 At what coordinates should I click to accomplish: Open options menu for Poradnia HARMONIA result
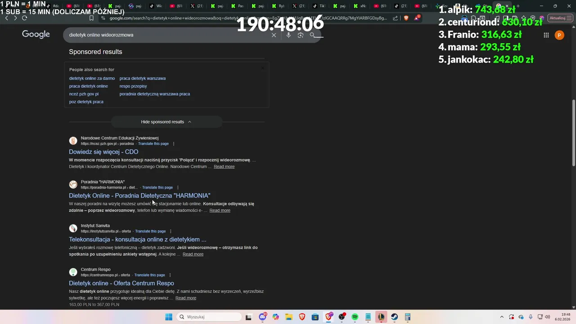178,188
